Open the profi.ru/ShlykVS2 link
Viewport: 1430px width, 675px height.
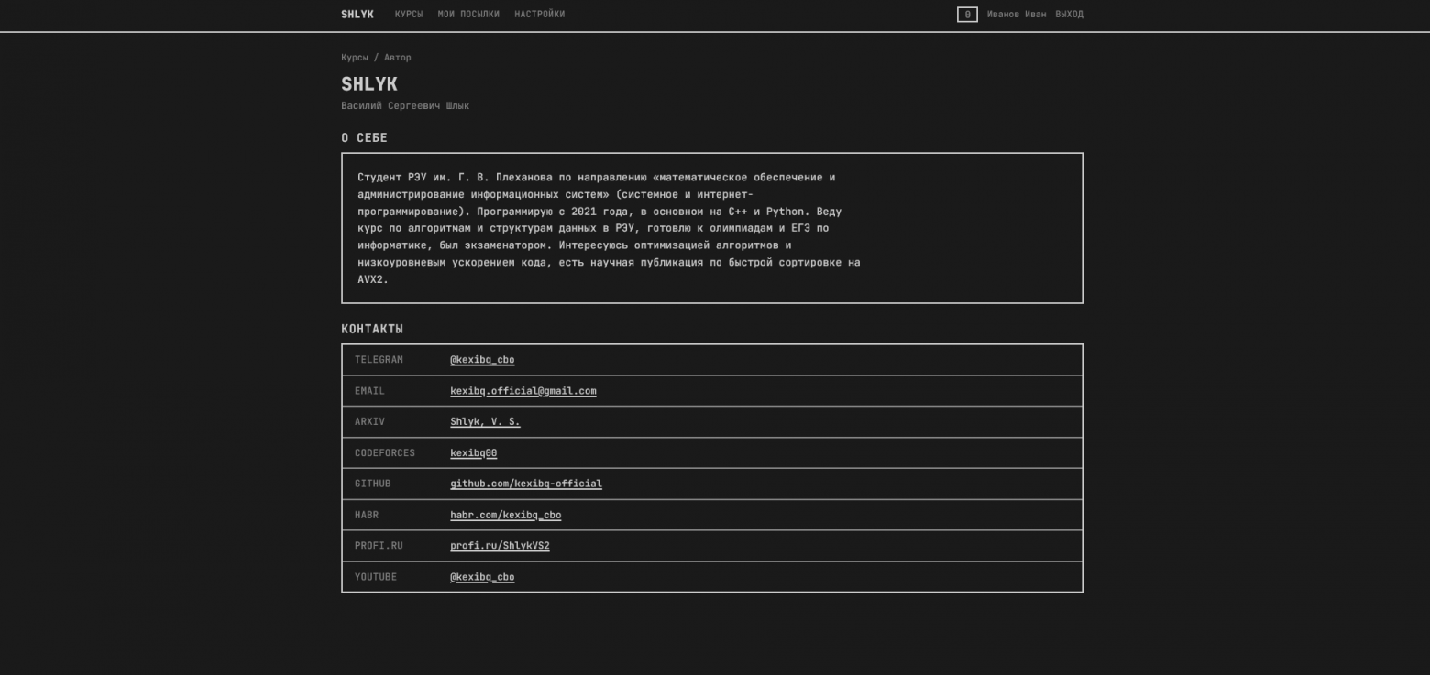click(500, 546)
